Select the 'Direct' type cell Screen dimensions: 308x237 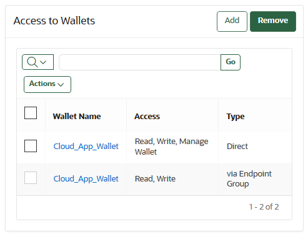coord(255,147)
